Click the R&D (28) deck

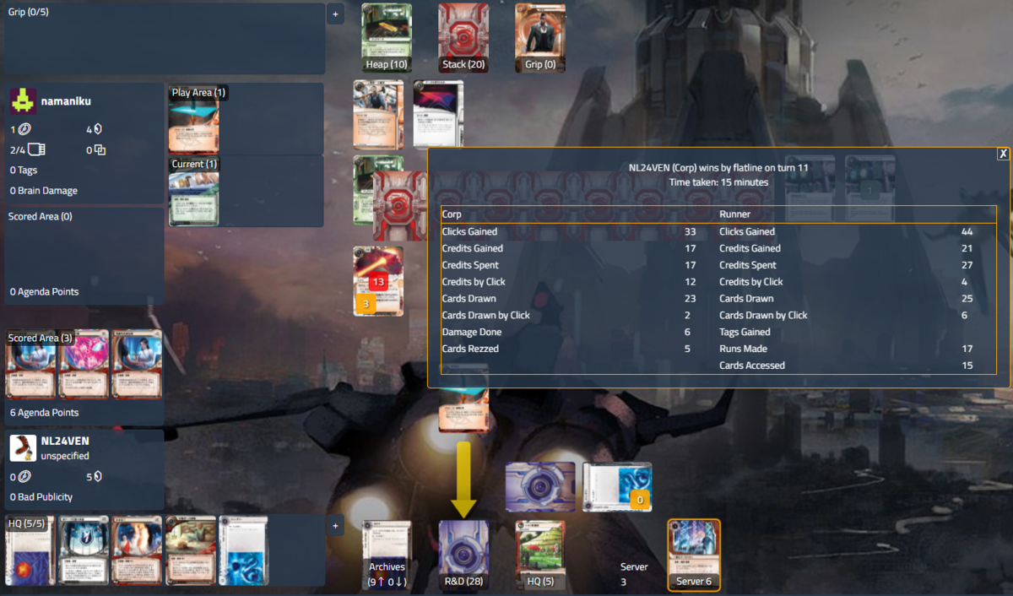463,555
